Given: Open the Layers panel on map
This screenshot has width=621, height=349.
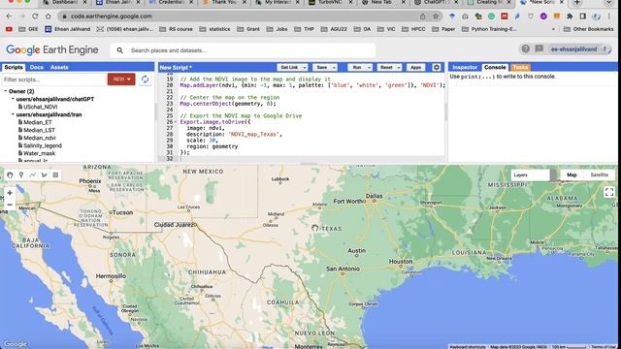Looking at the screenshot, I should pos(531,174).
